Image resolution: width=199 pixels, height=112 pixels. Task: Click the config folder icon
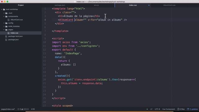click(6, 23)
